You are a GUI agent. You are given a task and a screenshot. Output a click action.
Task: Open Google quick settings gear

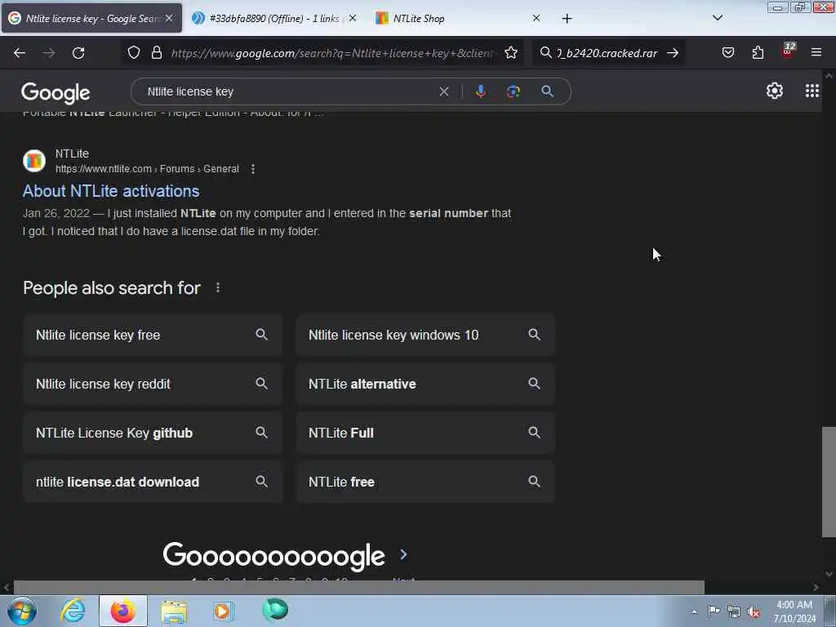pos(774,91)
